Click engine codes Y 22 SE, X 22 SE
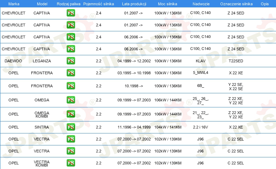This screenshot has width=276, height=169. pos(236,87)
